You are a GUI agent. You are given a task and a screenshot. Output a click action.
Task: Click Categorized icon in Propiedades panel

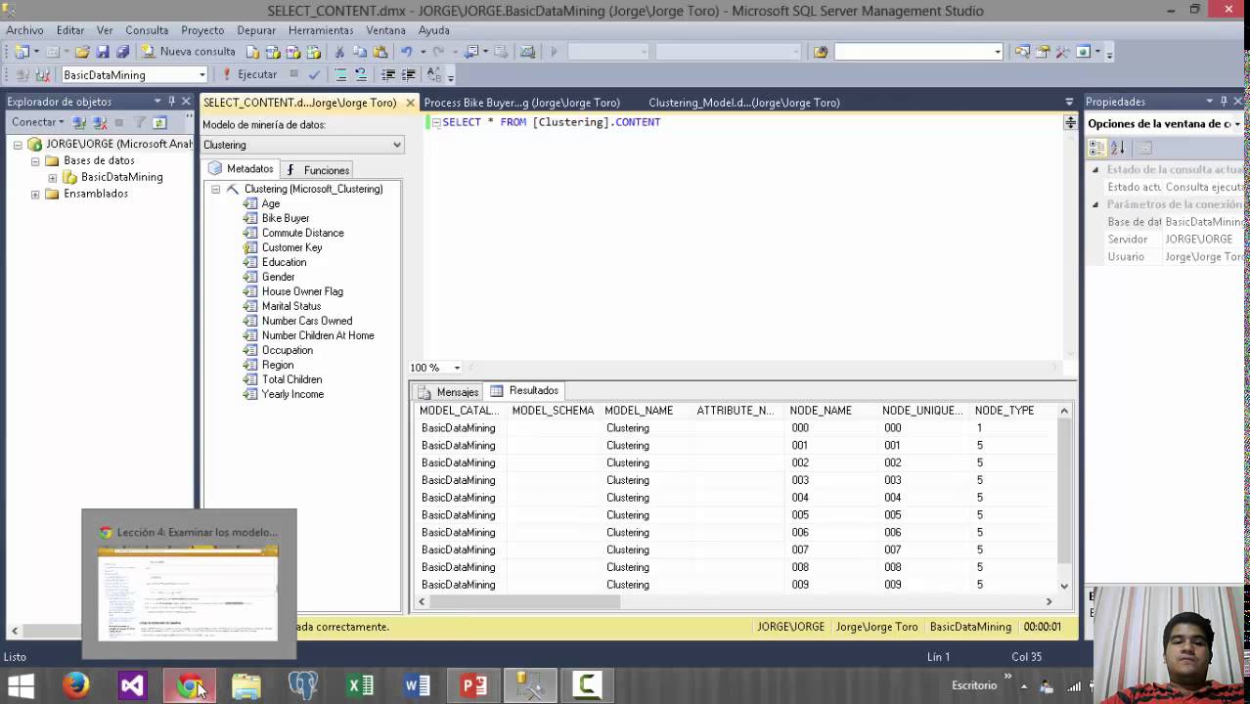coord(1097,148)
